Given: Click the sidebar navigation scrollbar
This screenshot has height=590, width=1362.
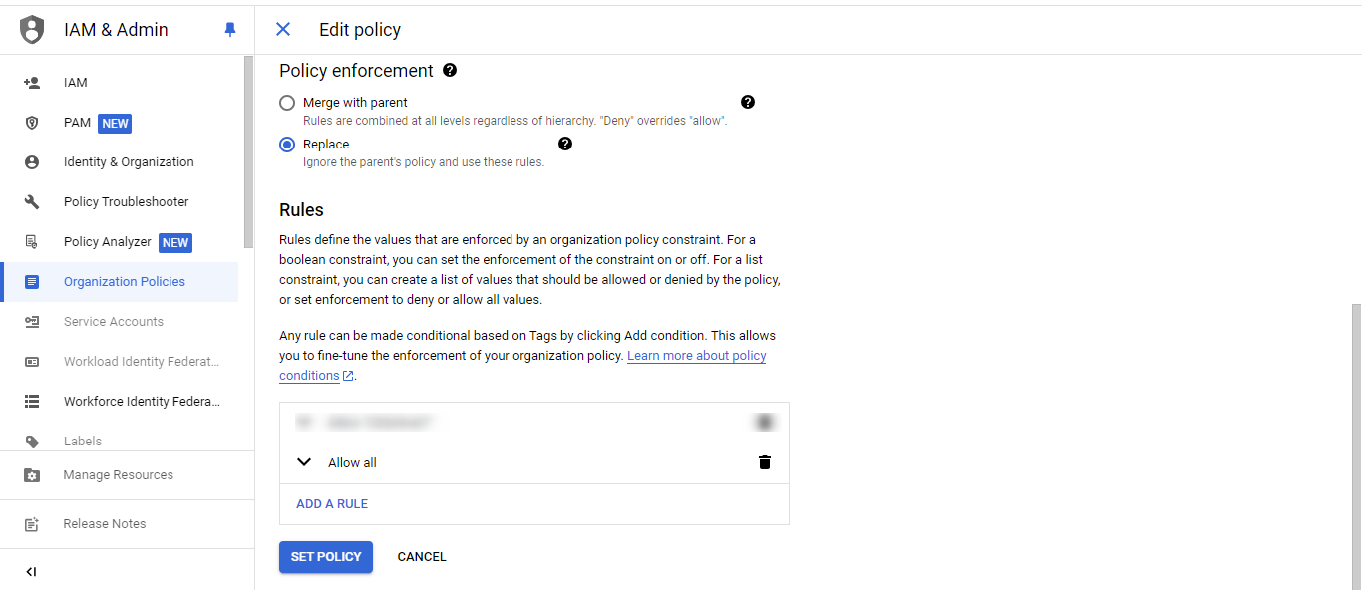Looking at the screenshot, I should point(248,149).
